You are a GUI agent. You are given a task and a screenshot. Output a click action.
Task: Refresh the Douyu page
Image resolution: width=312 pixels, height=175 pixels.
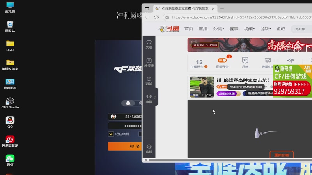point(156,17)
